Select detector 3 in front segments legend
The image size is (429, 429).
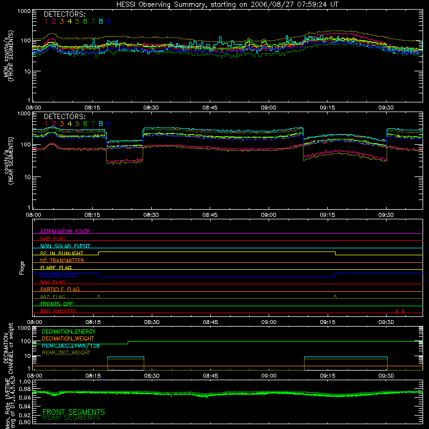point(62,21)
